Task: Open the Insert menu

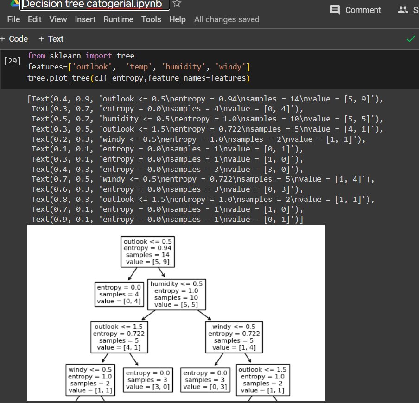Action: (x=85, y=19)
